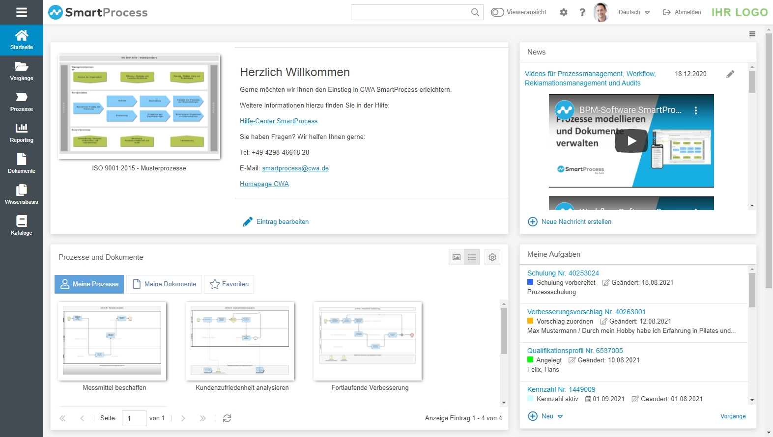Open Prozesse in sidebar
The image size is (773, 437).
(22, 102)
